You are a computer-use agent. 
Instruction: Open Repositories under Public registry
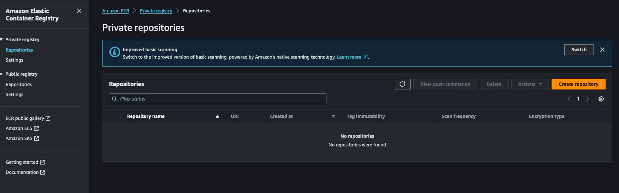[x=19, y=84]
